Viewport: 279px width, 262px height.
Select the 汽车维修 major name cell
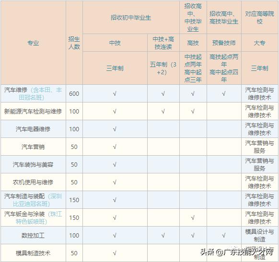point(33,93)
